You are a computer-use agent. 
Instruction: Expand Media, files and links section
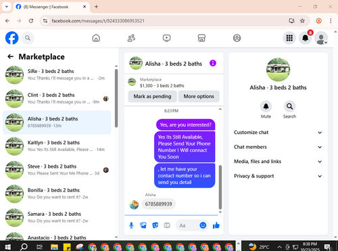point(278,162)
